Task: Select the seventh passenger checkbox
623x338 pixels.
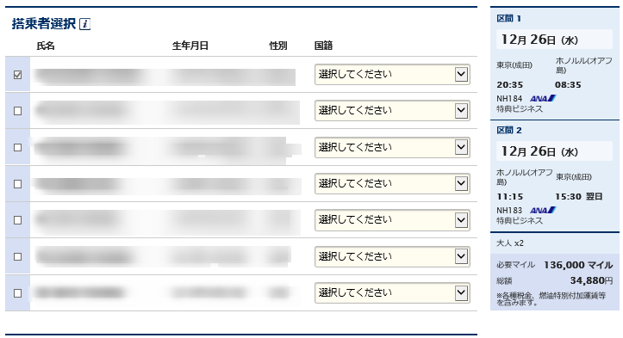Action: tap(17, 293)
